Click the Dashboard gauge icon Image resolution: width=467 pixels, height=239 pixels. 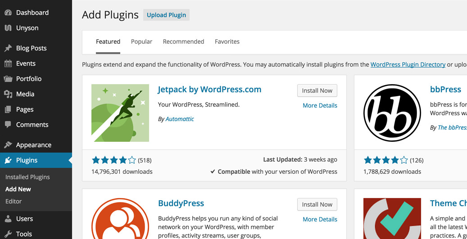tap(8, 13)
